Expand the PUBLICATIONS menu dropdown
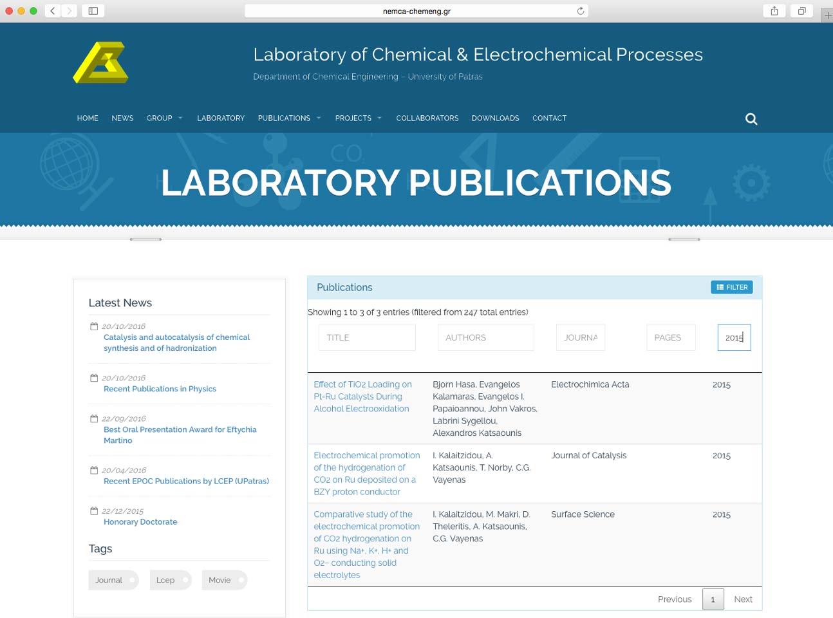 (x=289, y=118)
